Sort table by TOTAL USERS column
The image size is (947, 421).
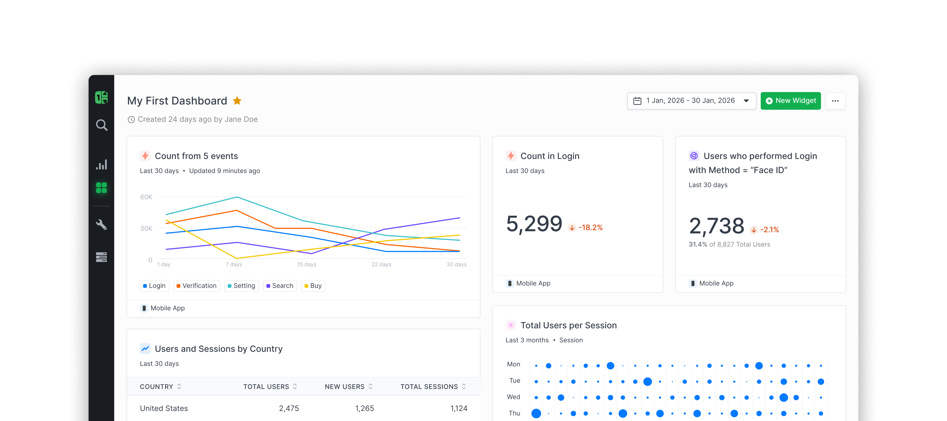[270, 387]
